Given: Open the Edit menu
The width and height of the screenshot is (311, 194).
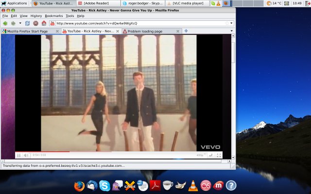Looking at the screenshot, I should tap(14, 16).
